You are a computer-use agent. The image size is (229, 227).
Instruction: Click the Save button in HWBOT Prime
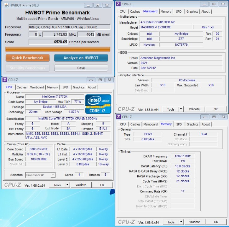click(81, 68)
